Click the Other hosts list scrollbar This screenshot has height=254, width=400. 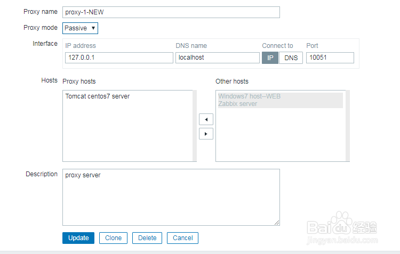[x=348, y=126]
